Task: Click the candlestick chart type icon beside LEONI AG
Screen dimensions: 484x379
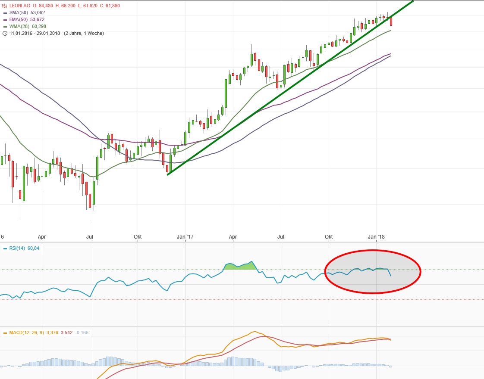Action: [x=4, y=6]
